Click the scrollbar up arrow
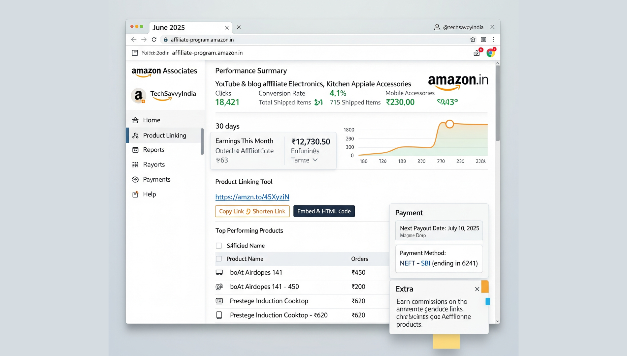 coord(498,63)
